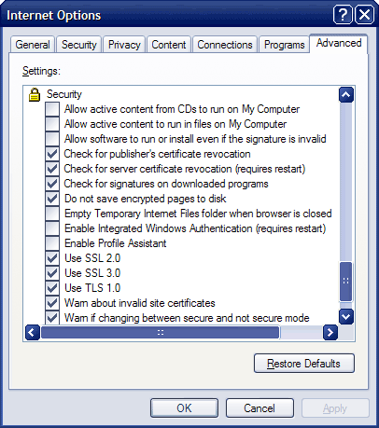Click the Restore Defaults button
Image resolution: width=379 pixels, height=428 pixels.
click(304, 364)
